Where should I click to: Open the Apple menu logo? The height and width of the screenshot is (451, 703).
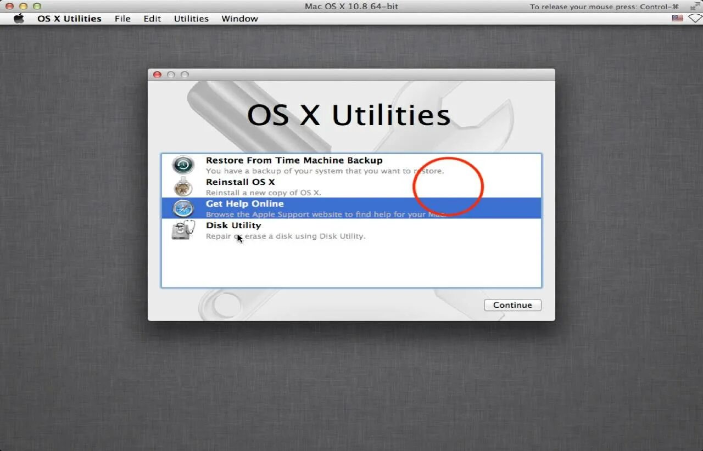(x=19, y=18)
